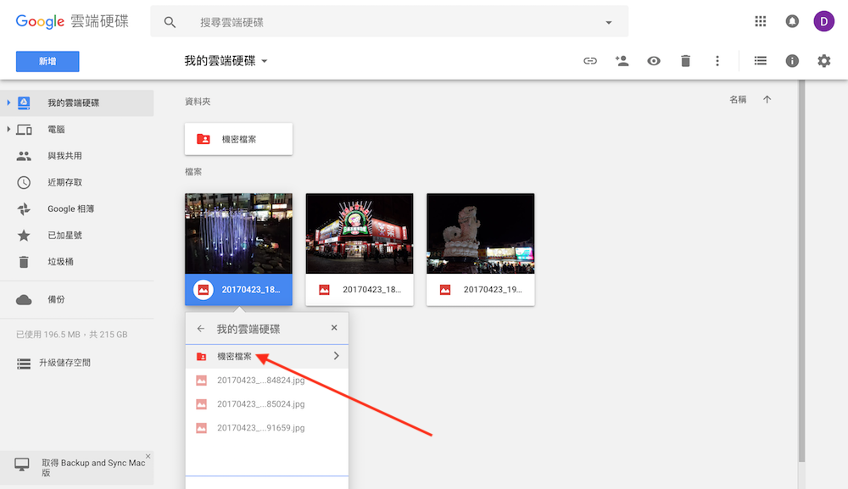848x489 pixels.
Task: Click 升級儲存空間 link
Action: click(x=64, y=363)
